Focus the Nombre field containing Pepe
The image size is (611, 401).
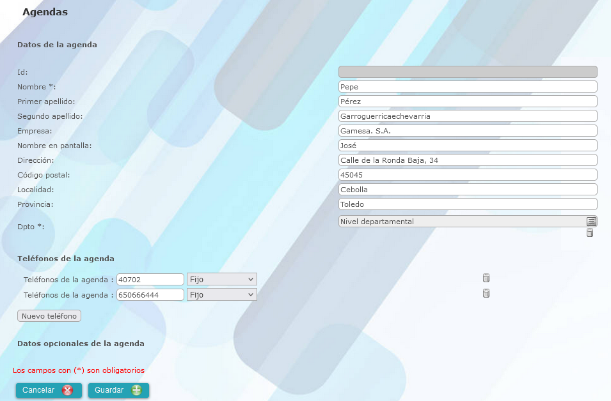(x=468, y=86)
